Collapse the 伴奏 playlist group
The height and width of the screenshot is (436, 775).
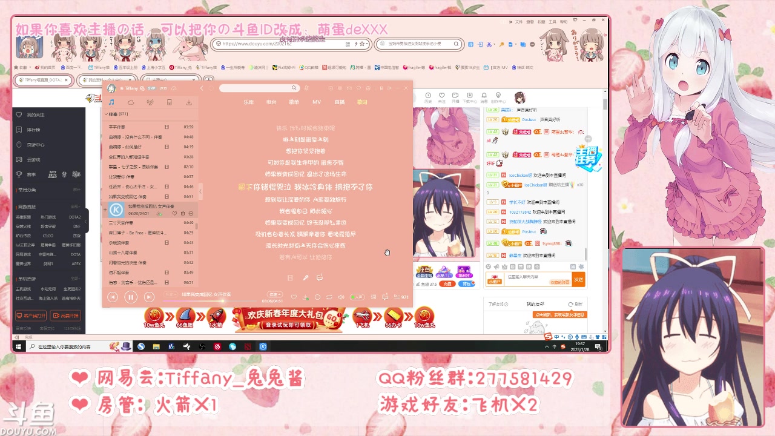pos(107,114)
